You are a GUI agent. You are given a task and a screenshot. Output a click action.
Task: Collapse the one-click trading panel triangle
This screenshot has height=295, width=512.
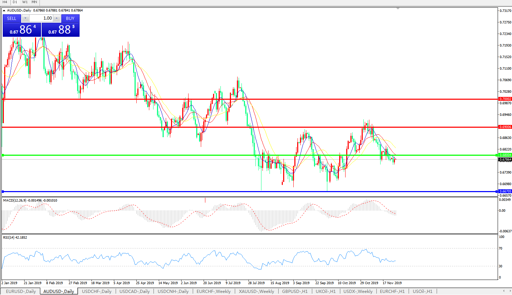tap(4, 10)
